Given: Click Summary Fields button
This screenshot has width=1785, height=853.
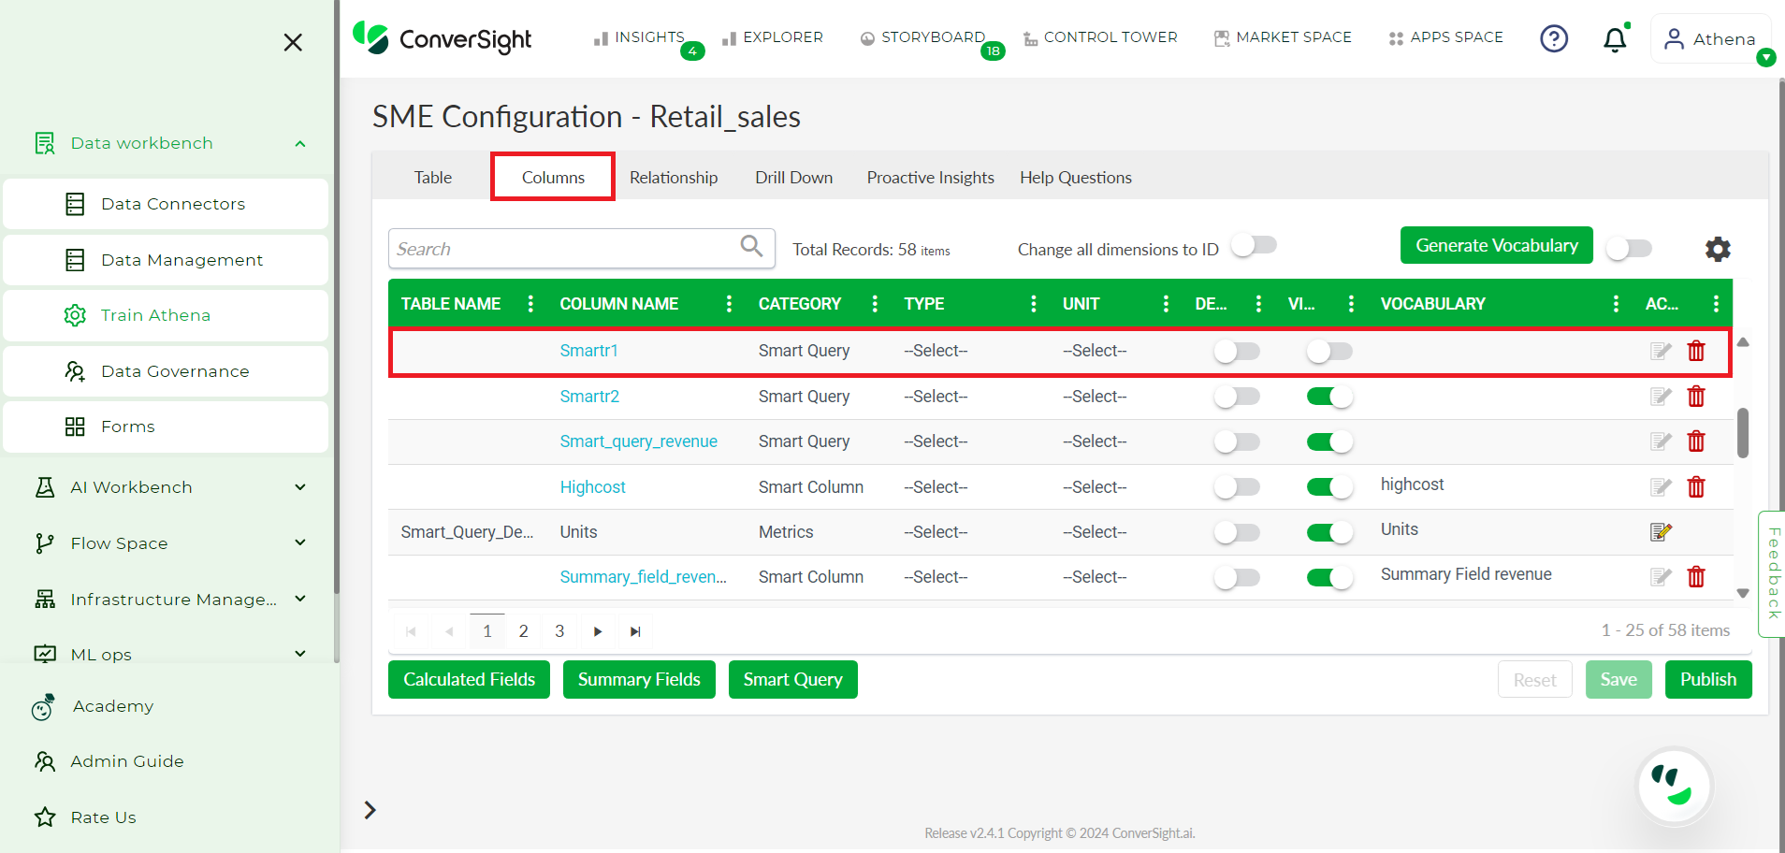Looking at the screenshot, I should coord(639,679).
